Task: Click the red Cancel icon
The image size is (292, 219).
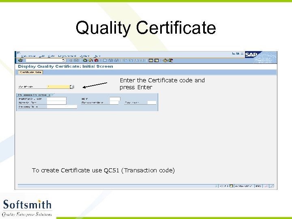Action: coord(96,60)
